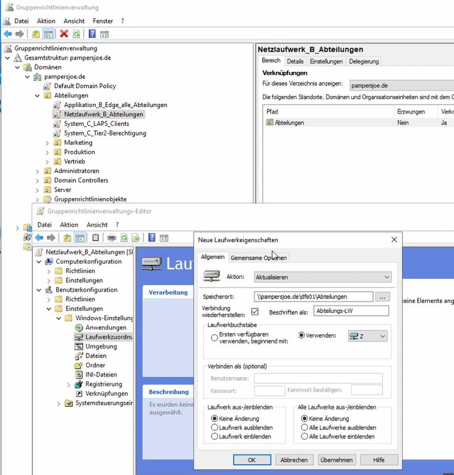Click print icon in Editor toolbar

[x=111, y=238]
